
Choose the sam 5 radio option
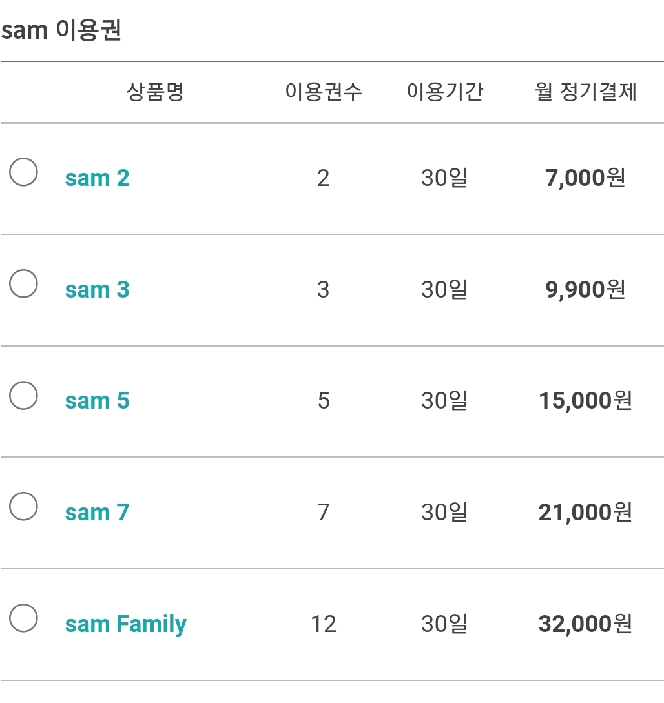click(x=23, y=395)
